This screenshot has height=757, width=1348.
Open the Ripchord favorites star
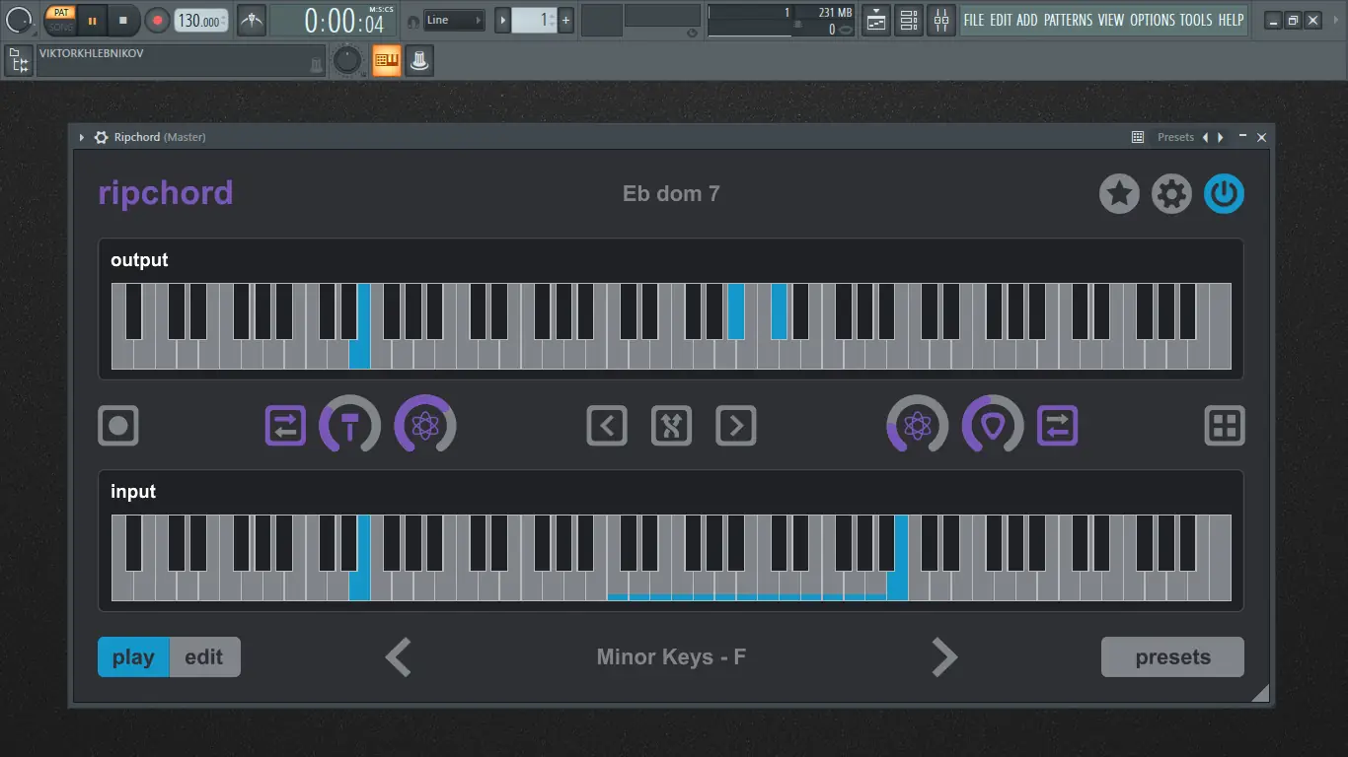[1119, 194]
